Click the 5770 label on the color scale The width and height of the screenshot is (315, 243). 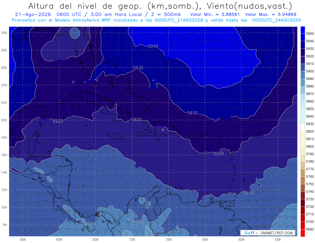point(310,169)
